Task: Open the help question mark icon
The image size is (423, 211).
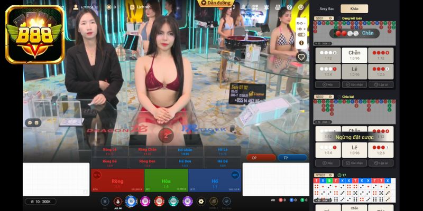Action: pyautogui.click(x=289, y=8)
